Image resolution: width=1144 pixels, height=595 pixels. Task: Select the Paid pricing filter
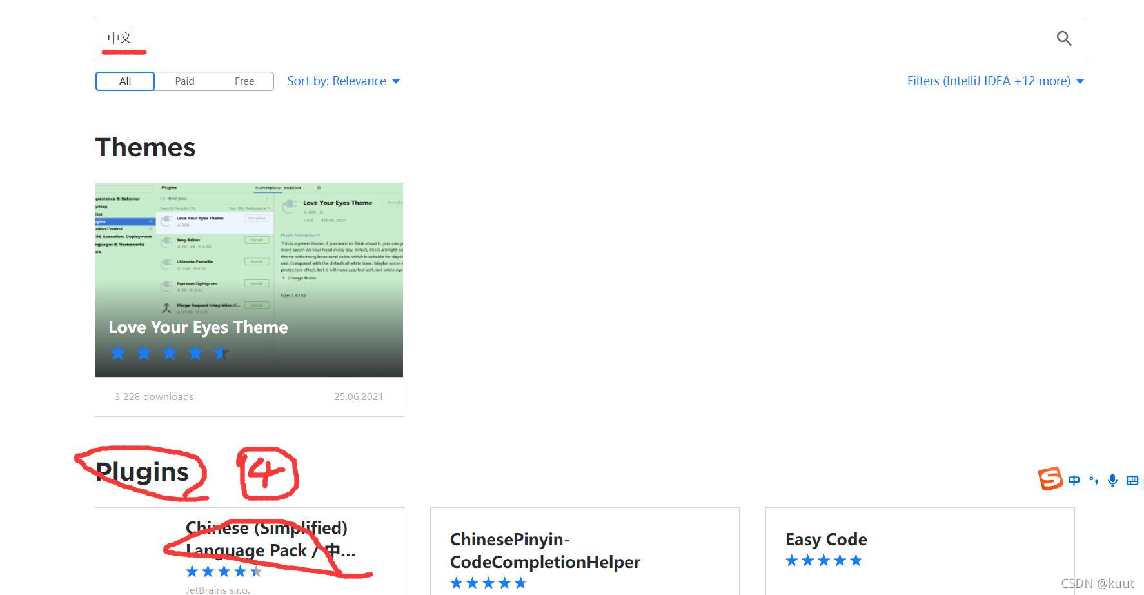point(184,81)
